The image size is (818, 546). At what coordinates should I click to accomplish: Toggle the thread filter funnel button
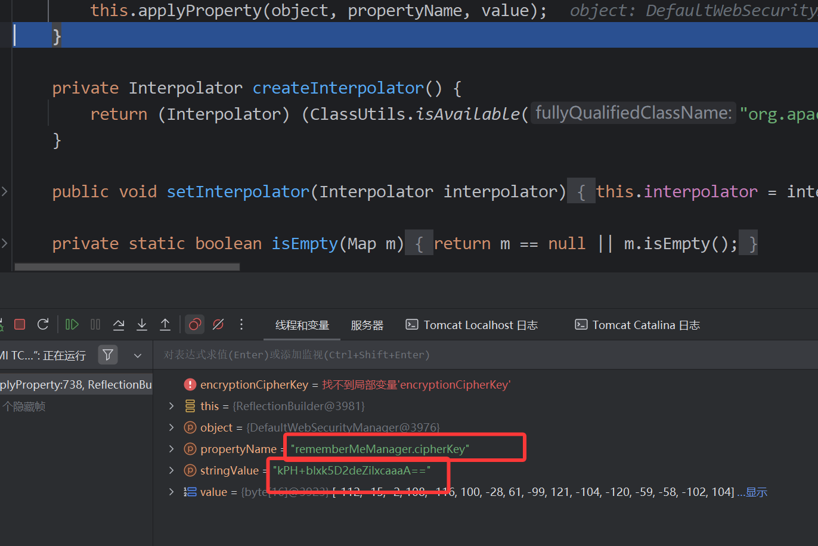point(108,355)
